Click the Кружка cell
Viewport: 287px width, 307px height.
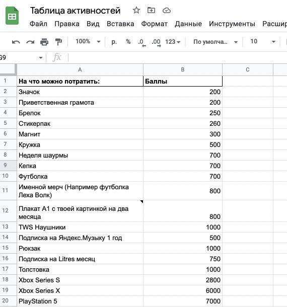(x=80, y=144)
